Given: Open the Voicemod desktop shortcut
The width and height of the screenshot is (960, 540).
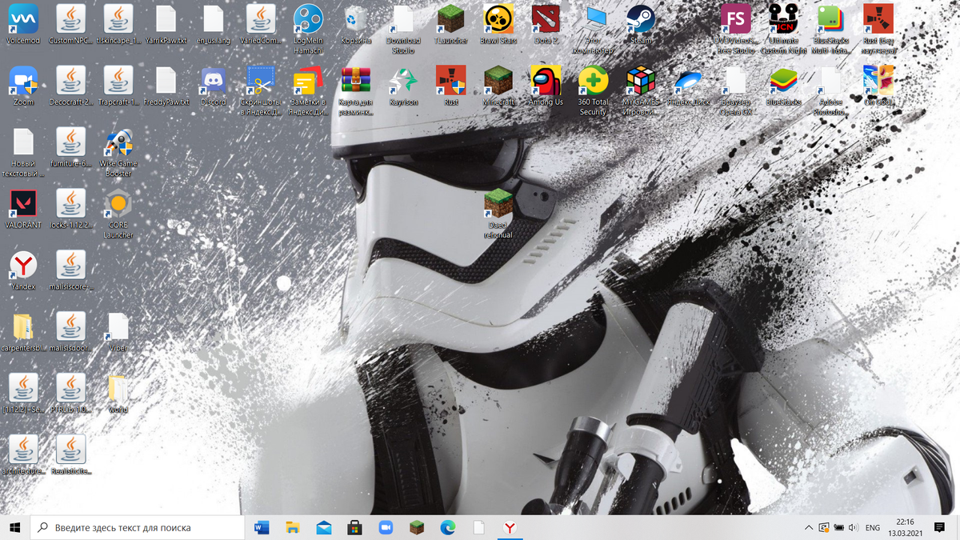Looking at the screenshot, I should tap(23, 24).
